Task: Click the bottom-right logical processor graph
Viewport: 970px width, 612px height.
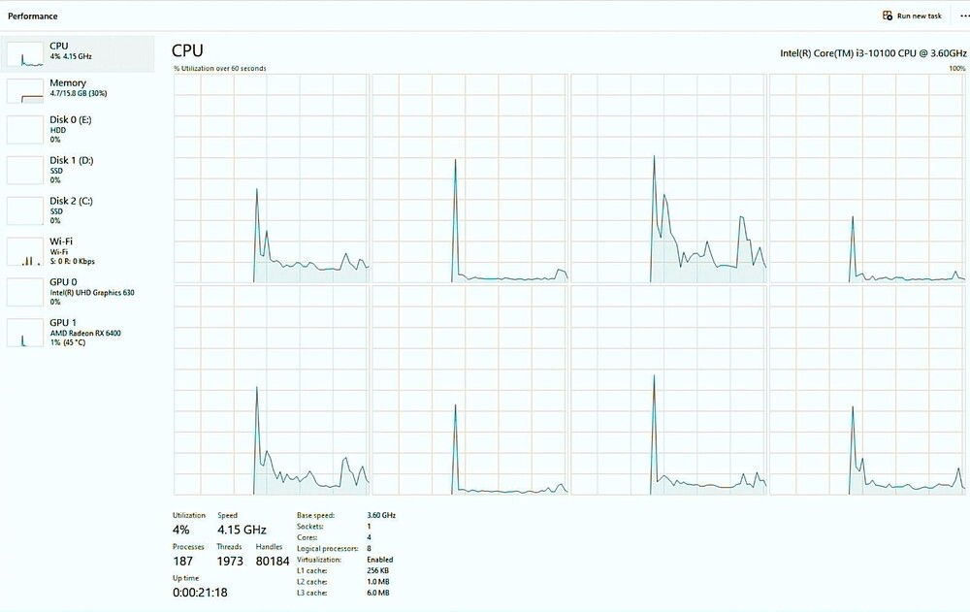Action: click(x=867, y=390)
